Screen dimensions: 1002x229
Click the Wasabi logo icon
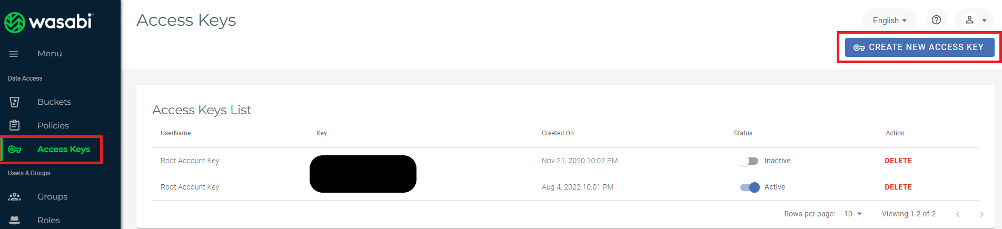[15, 22]
